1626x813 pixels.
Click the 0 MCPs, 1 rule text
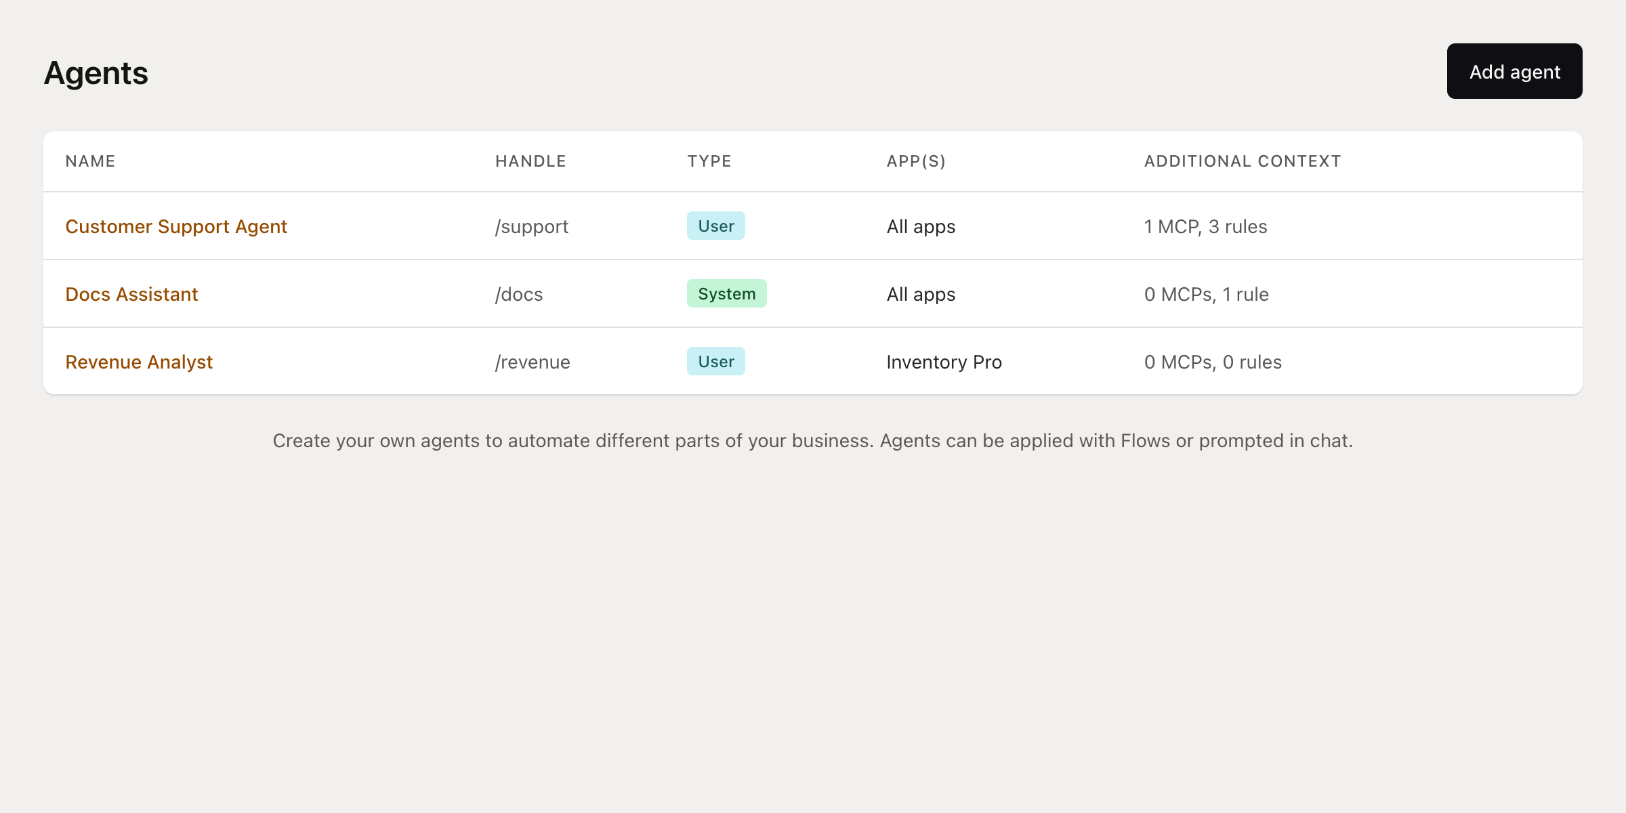[x=1206, y=294]
